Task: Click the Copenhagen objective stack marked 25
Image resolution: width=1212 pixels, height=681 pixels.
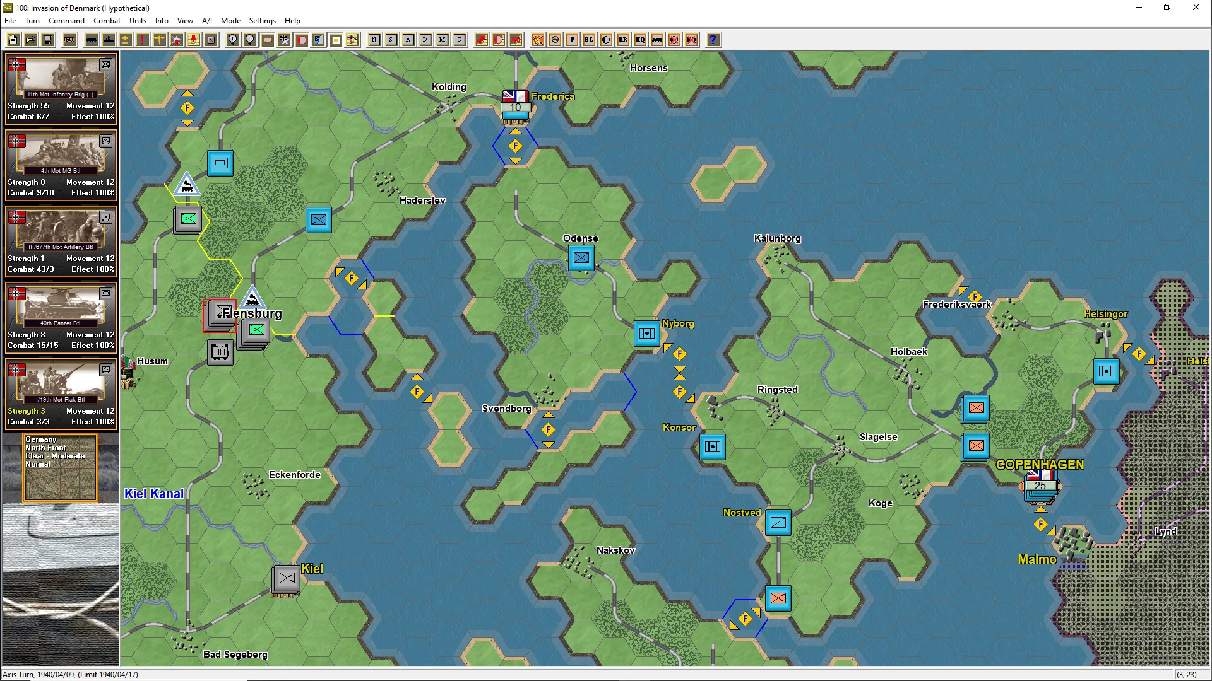Action: 1040,487
